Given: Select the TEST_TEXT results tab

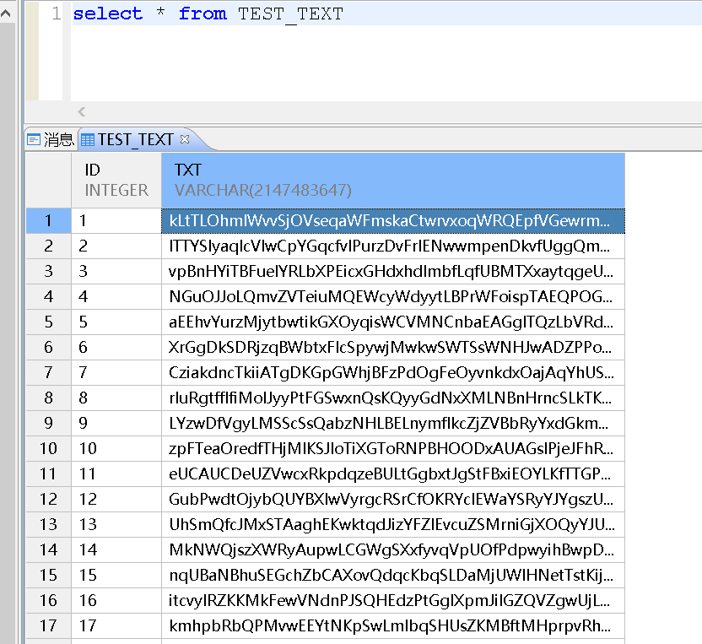Looking at the screenshot, I should click(135, 140).
